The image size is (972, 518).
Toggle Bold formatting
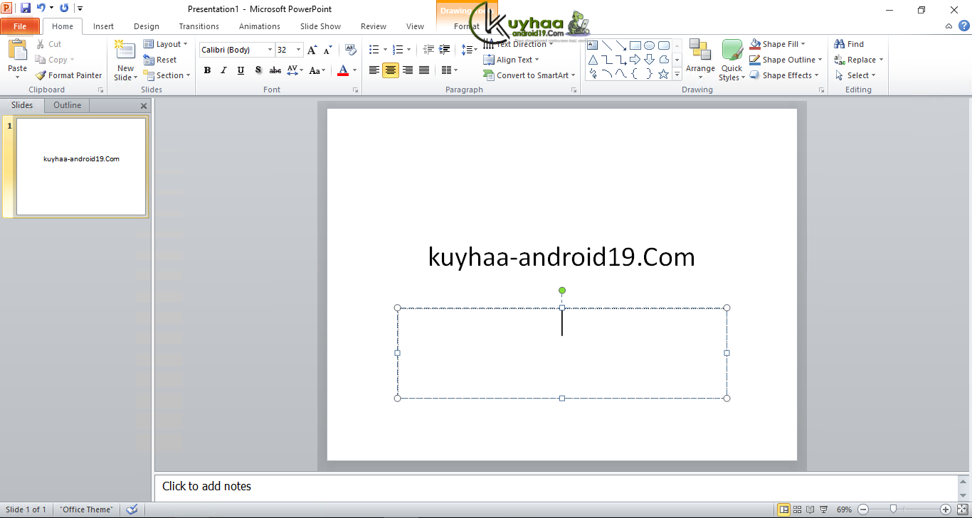[207, 70]
